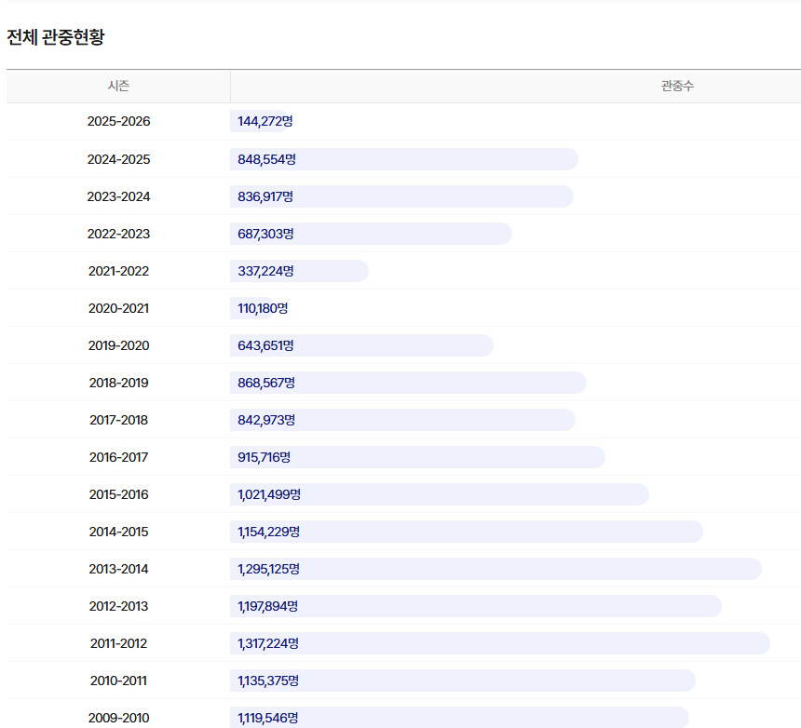Select season 2018-2019 cell

coord(118,383)
